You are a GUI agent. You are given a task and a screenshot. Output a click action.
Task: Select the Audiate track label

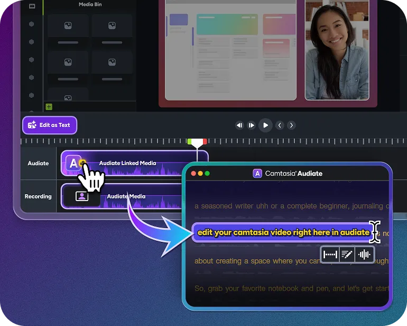(38, 163)
